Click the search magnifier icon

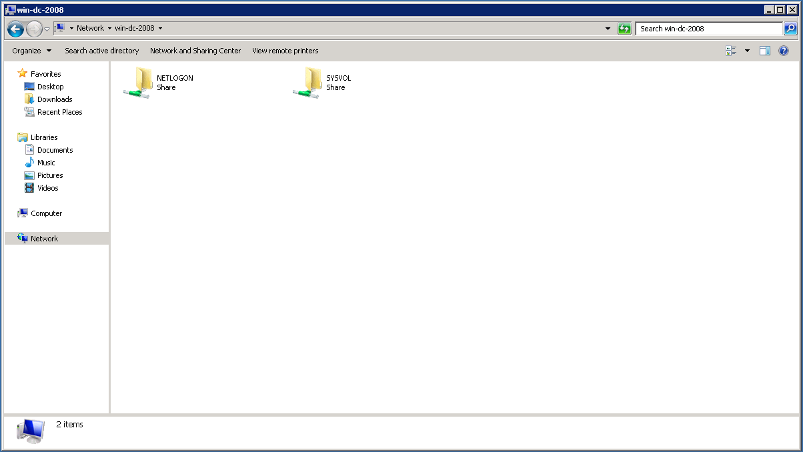click(x=790, y=29)
